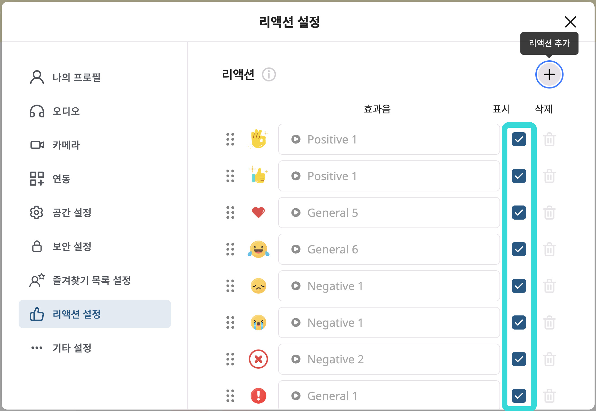Click the 즐겨찾기 목록 설정 star icon
Image resolution: width=596 pixels, height=411 pixels.
[36, 280]
